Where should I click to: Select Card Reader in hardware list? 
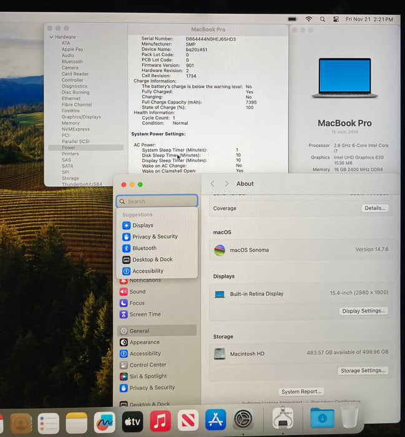click(x=76, y=74)
